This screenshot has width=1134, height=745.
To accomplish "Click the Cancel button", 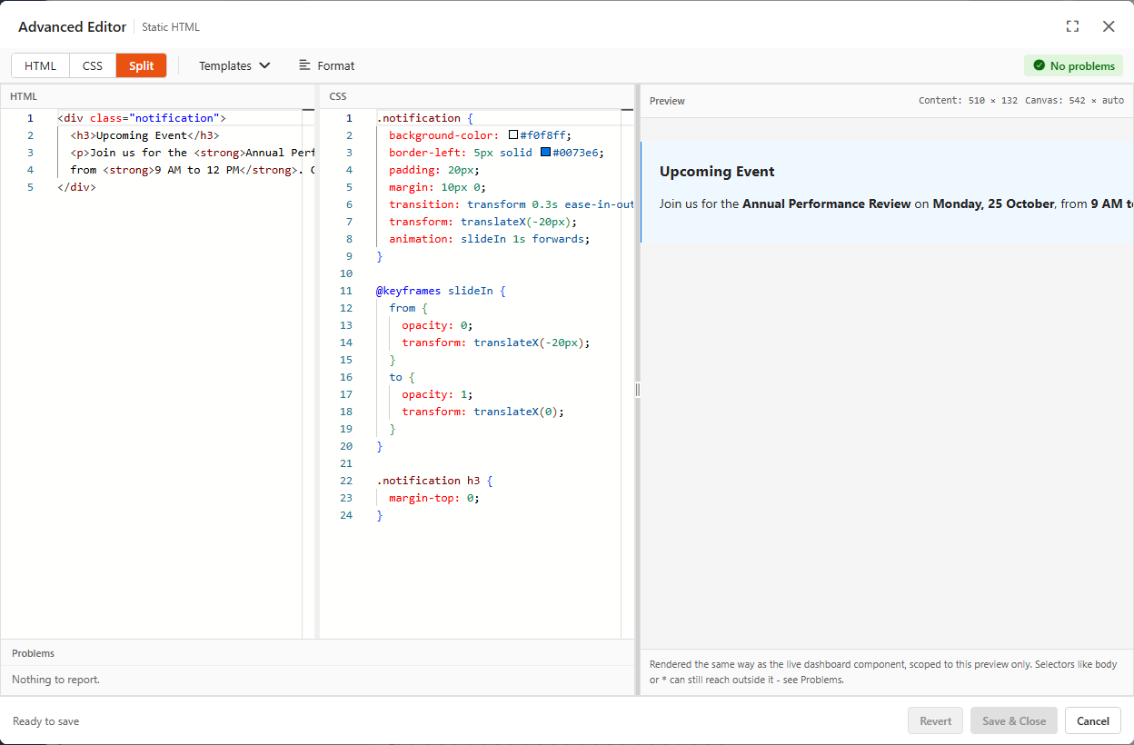I will (x=1093, y=720).
